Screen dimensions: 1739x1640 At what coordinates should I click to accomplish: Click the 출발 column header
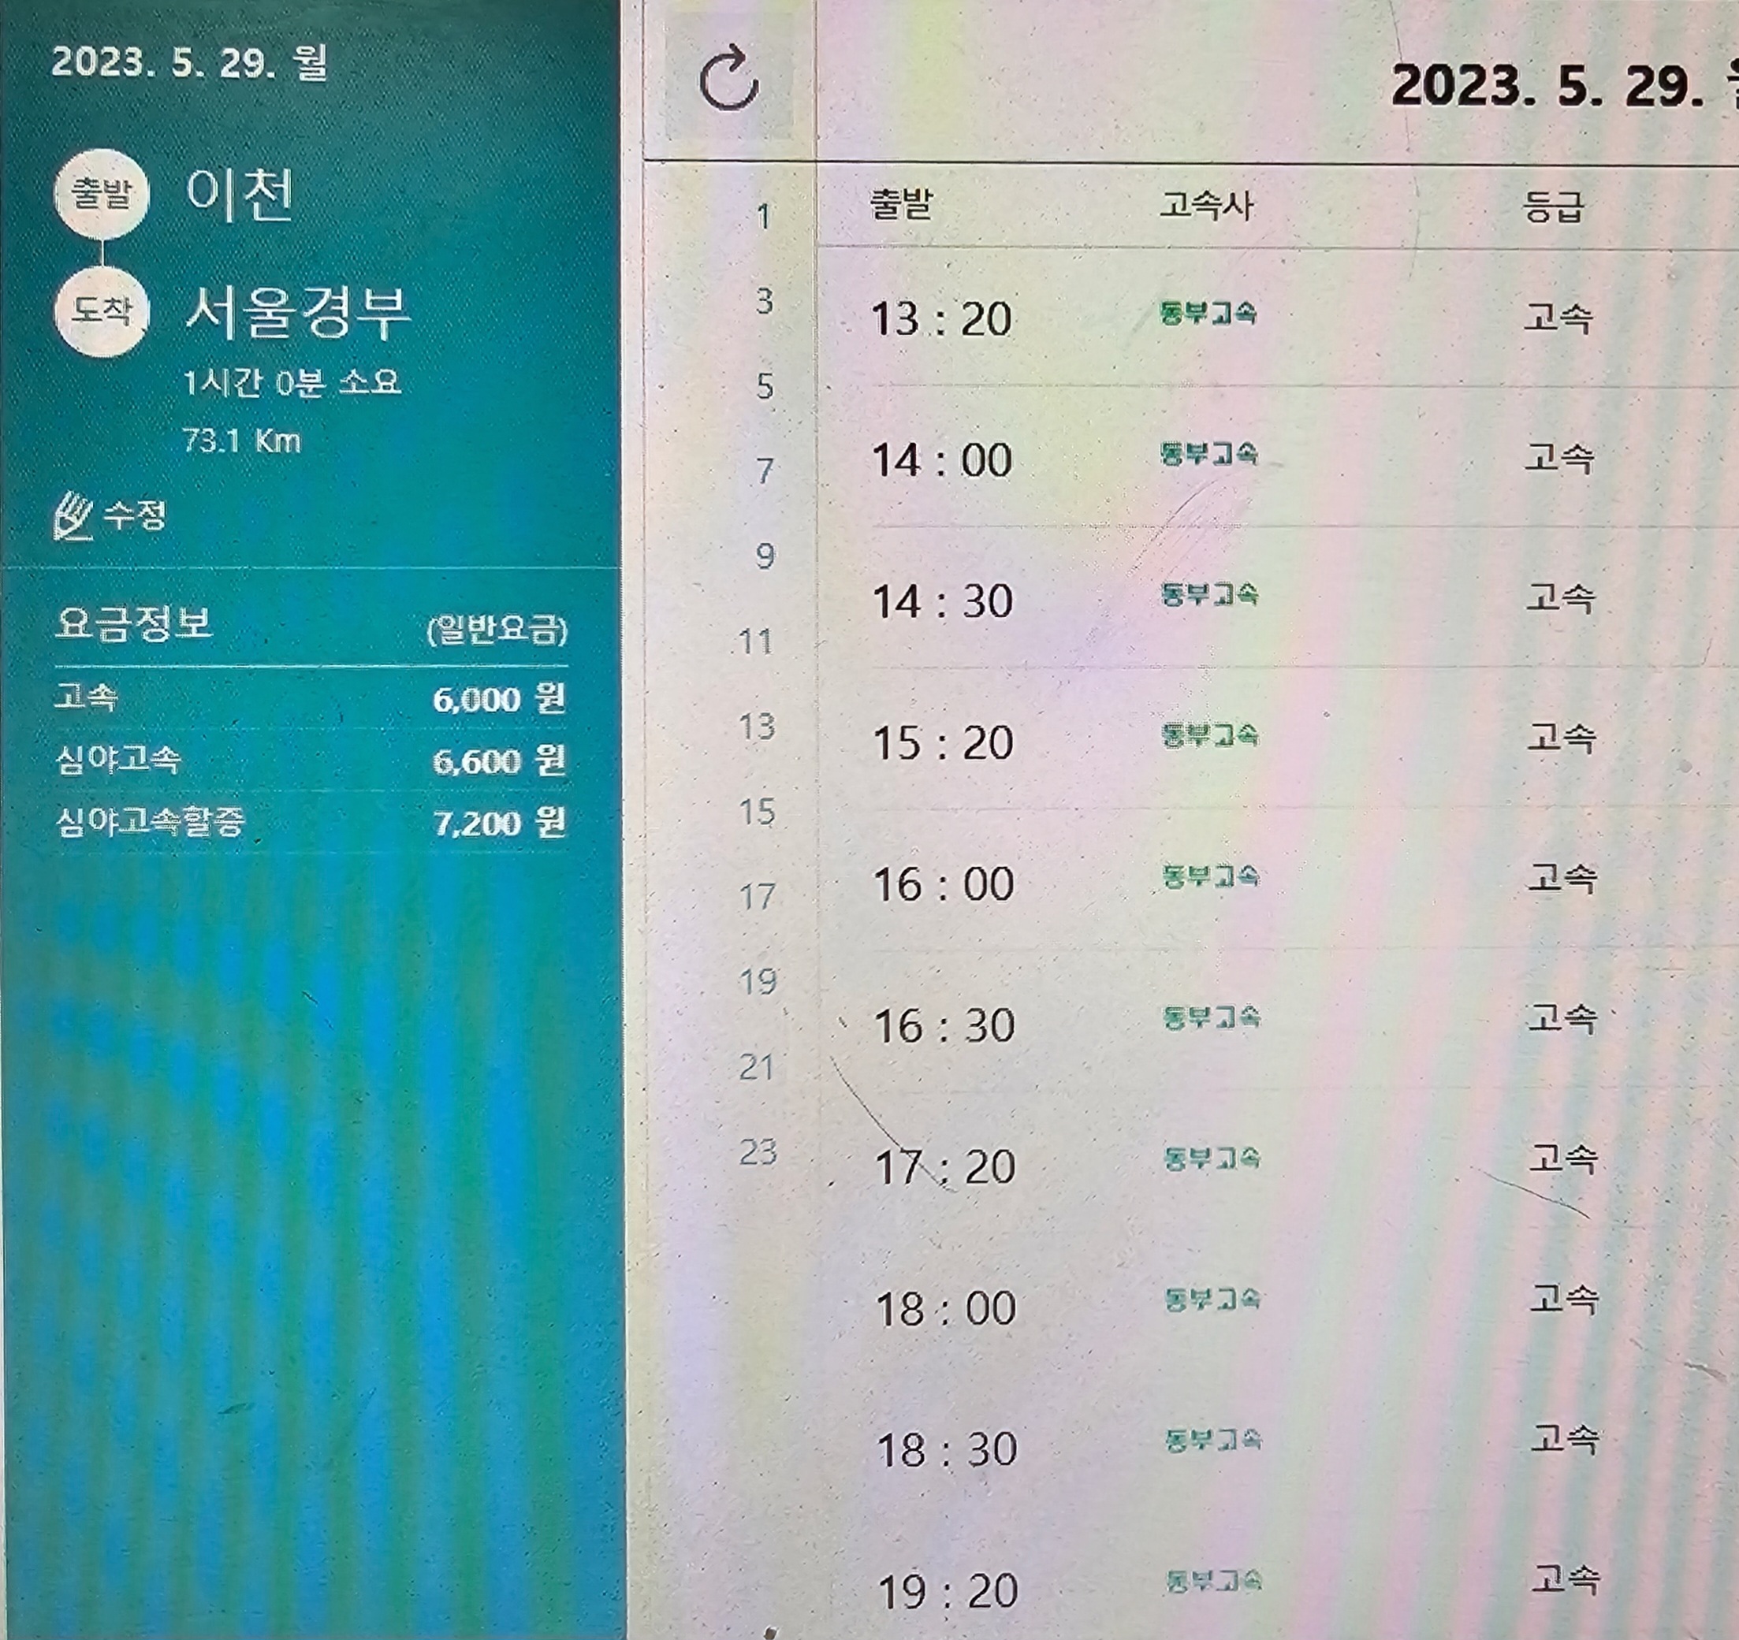point(901,206)
